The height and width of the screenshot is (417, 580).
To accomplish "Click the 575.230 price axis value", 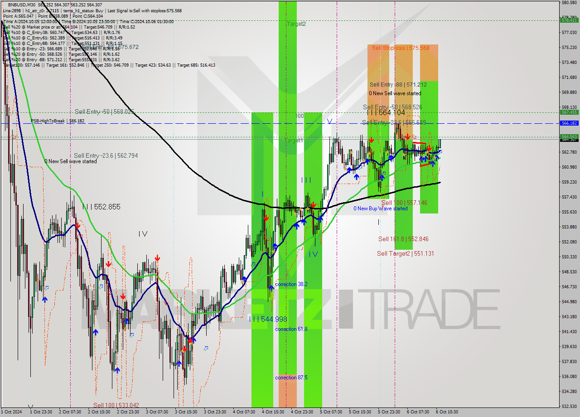I will [x=569, y=47].
